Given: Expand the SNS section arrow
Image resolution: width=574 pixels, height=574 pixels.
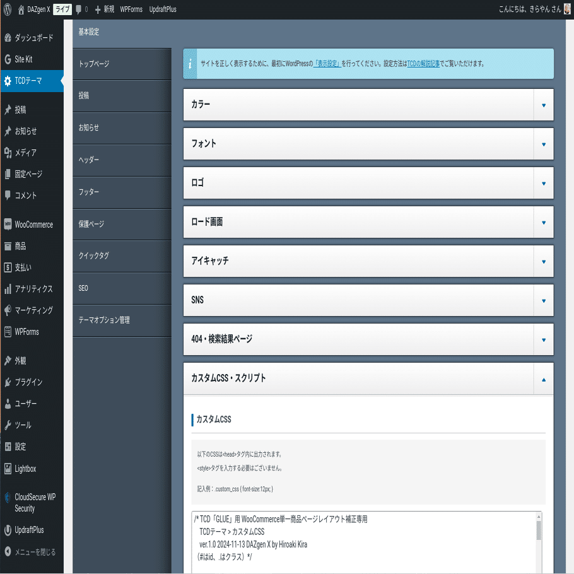Looking at the screenshot, I should point(544,300).
